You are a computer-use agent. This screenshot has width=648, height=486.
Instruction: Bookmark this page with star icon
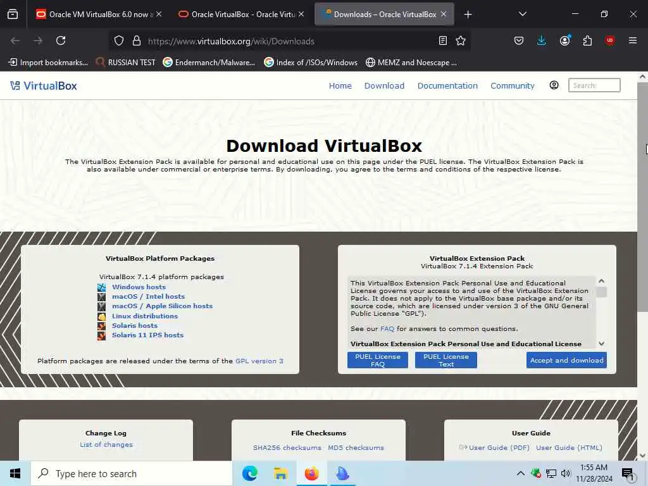tap(461, 40)
